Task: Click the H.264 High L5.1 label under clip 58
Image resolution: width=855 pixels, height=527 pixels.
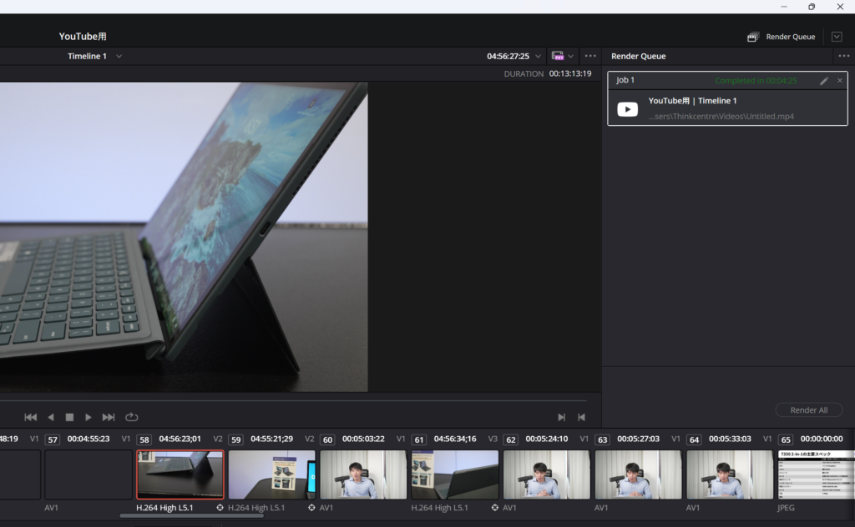Action: (x=164, y=507)
